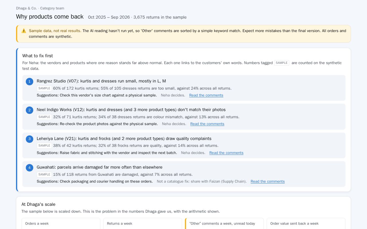Viewport: 367px width, 229px height.
Task: Click the warning triangle icon in banner
Action: 24,31
